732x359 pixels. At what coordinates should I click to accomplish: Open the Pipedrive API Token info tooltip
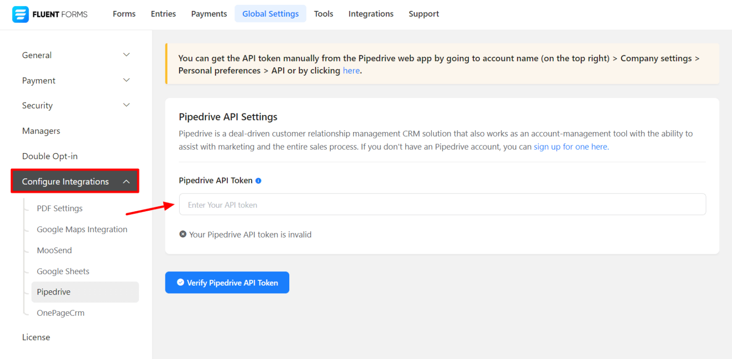[258, 180]
